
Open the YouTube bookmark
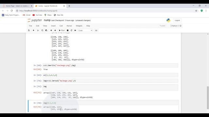tap(37, 15)
